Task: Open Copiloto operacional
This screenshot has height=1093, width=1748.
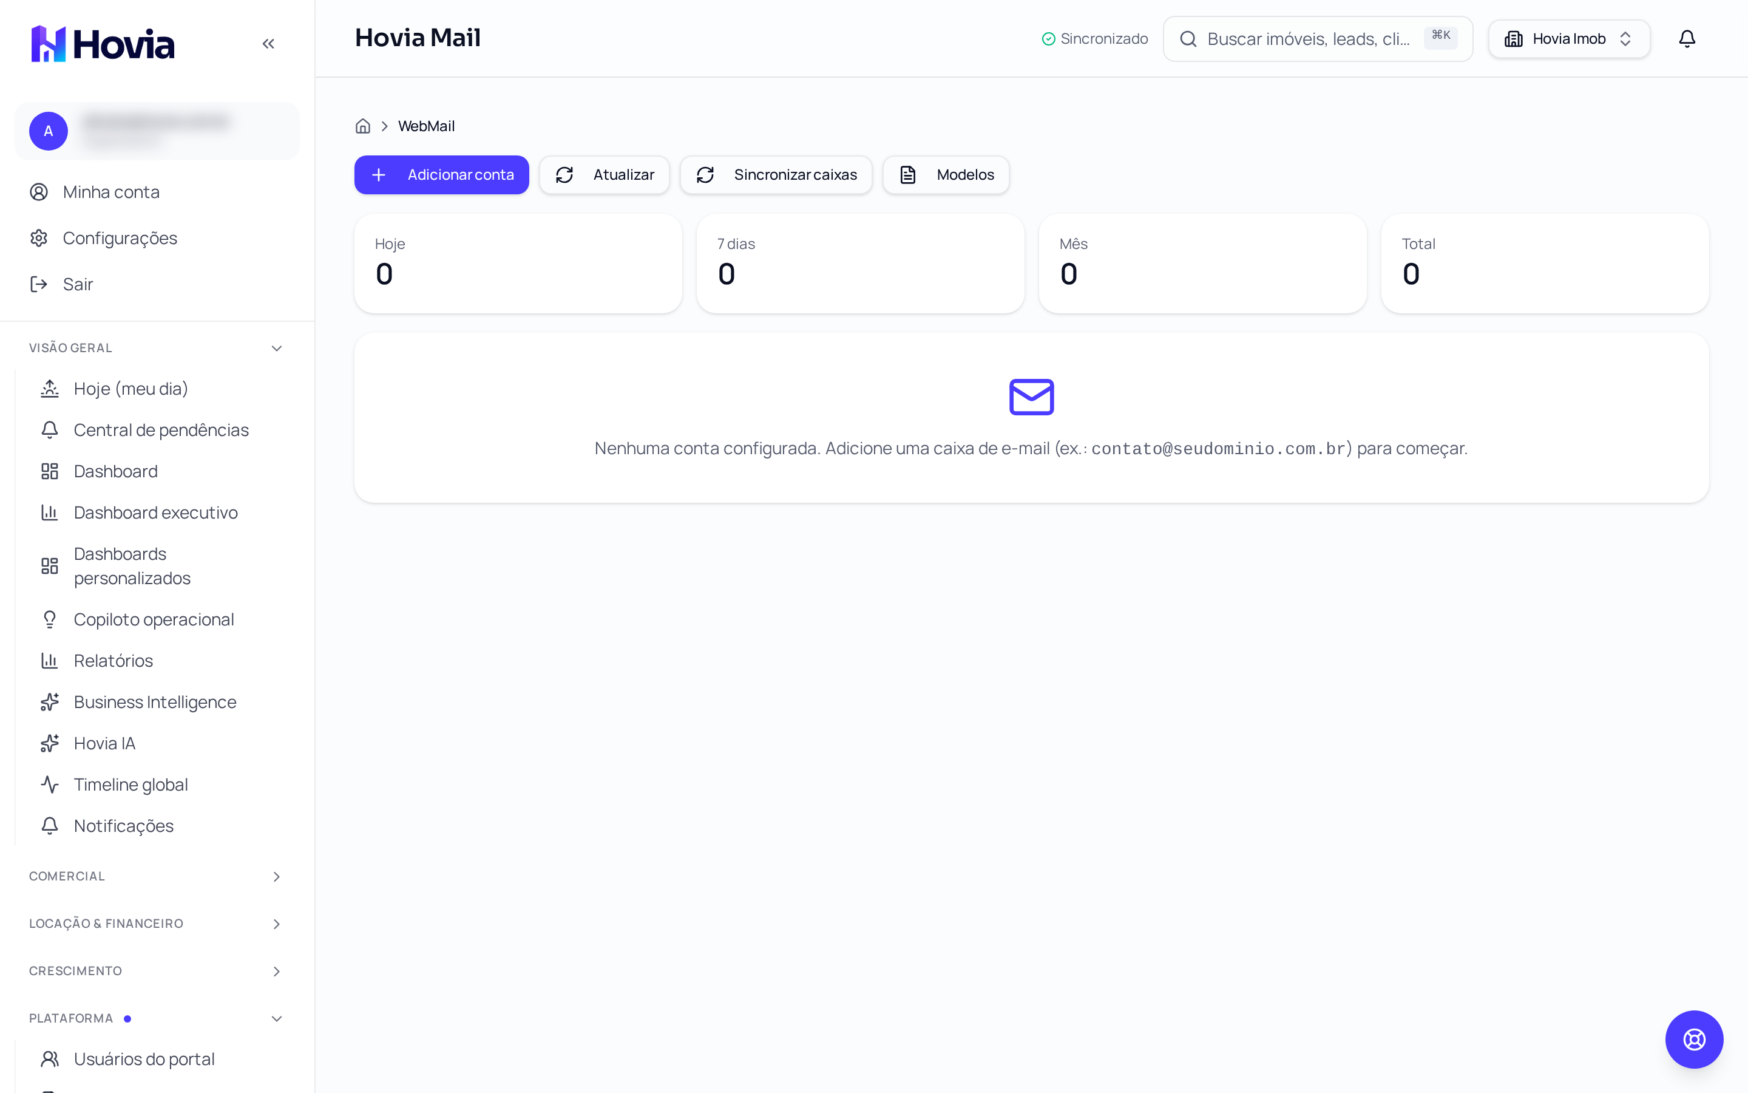Action: tap(162, 619)
